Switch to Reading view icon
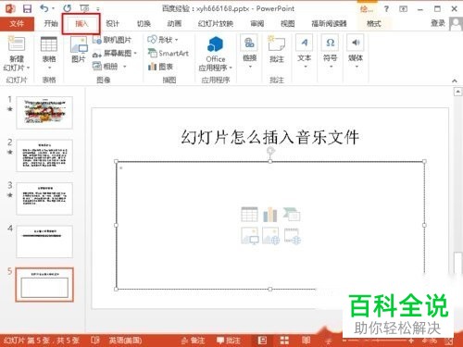The height and width of the screenshot is (347, 463). [x=306, y=341]
